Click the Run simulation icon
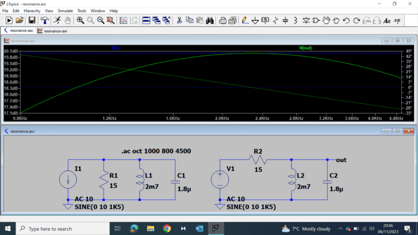This screenshot has height=235, width=418. pyautogui.click(x=9, y=20)
